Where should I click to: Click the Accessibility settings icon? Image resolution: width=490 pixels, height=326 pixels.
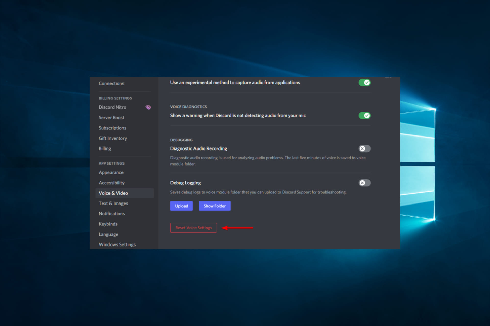[x=111, y=182]
